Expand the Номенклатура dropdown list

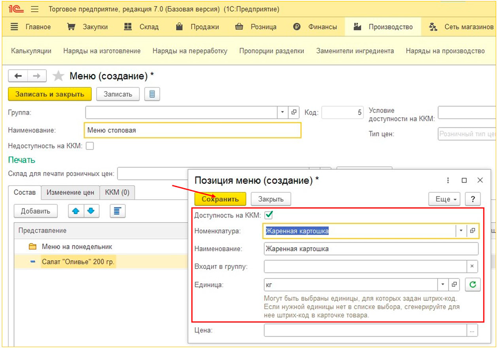tap(461, 231)
